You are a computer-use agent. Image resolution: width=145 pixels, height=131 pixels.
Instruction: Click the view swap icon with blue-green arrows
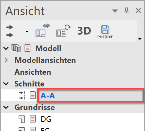(x=42, y=30)
